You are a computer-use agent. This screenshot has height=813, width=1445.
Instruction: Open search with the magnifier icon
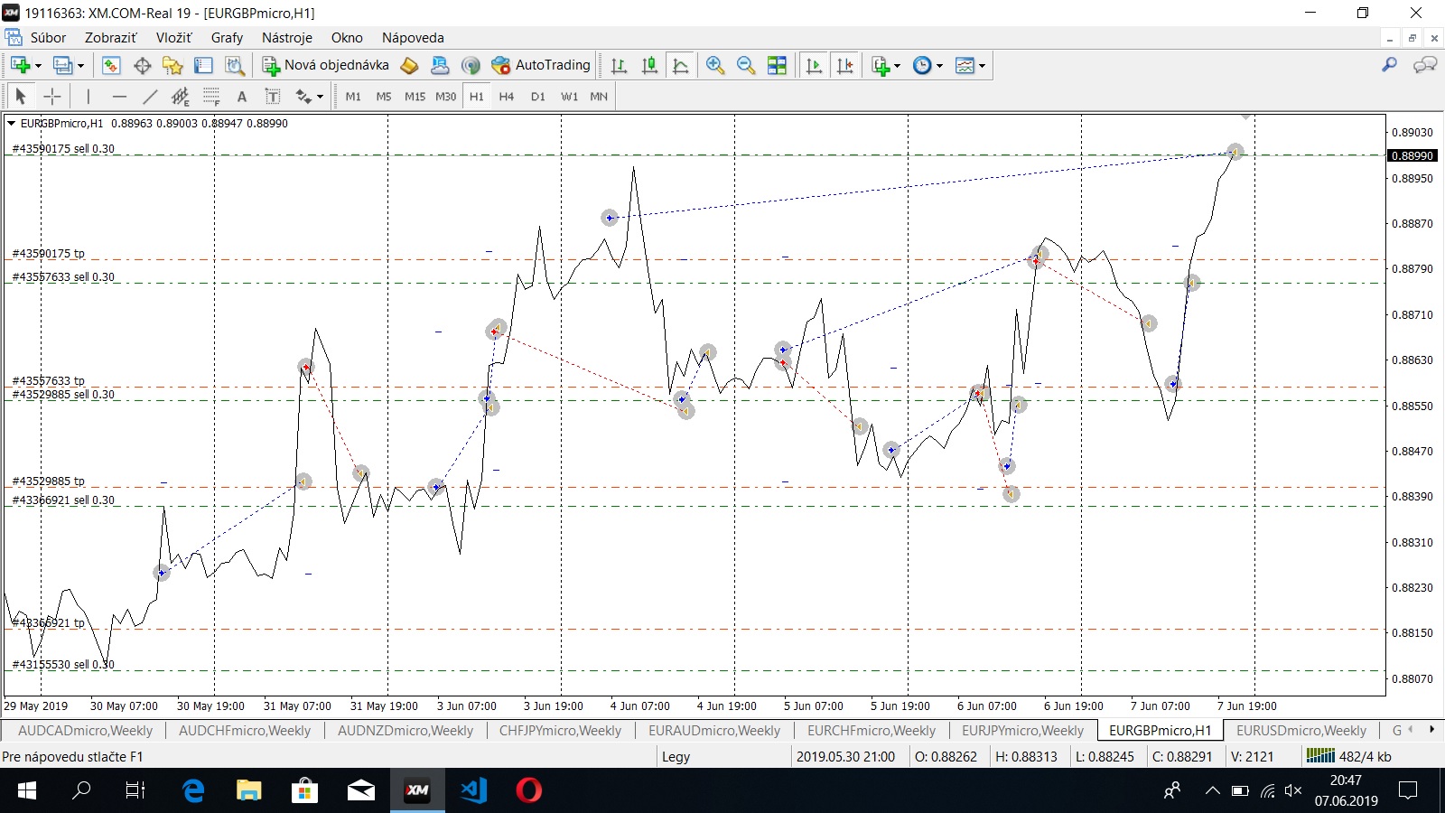coord(1389,65)
